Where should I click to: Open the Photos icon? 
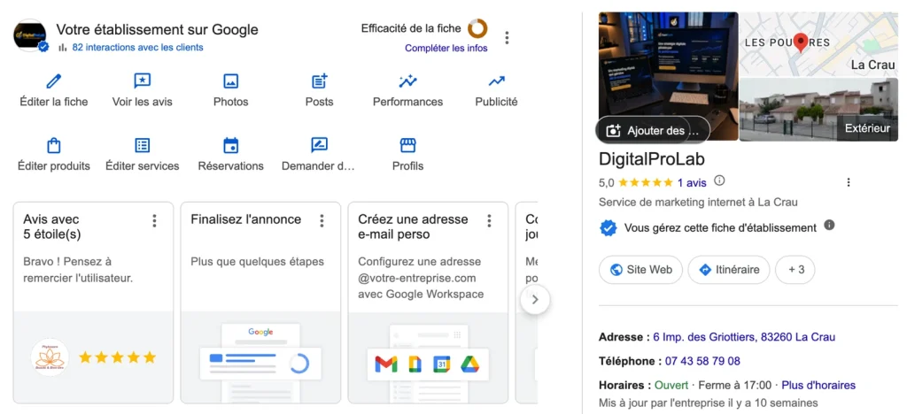231,80
